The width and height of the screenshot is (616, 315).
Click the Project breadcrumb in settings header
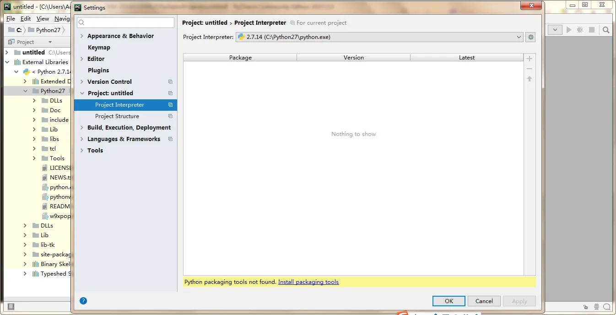pos(205,22)
